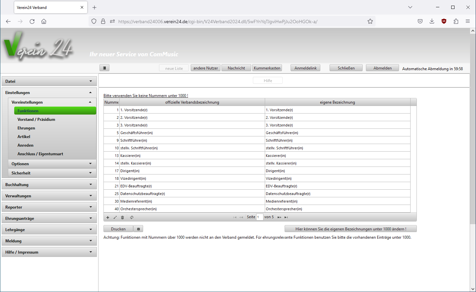This screenshot has width=476, height=292.
Task: Go to the next table page
Action: pos(279,218)
